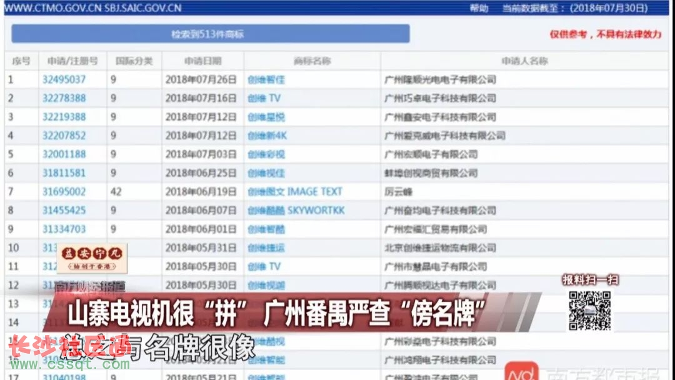Open registration number 31455425
The height and width of the screenshot is (380, 675).
(64, 211)
